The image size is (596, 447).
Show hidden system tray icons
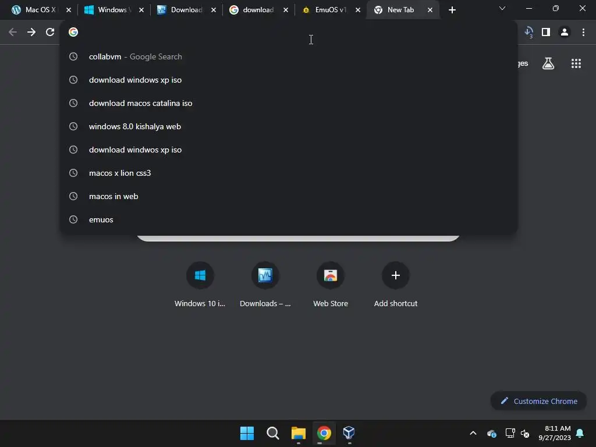473,433
